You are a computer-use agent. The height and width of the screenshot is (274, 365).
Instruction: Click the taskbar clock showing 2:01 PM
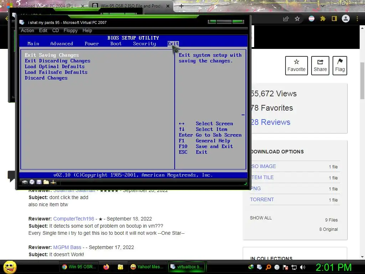tap(334, 267)
